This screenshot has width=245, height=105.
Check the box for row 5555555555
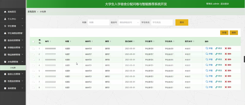[x=33, y=65]
